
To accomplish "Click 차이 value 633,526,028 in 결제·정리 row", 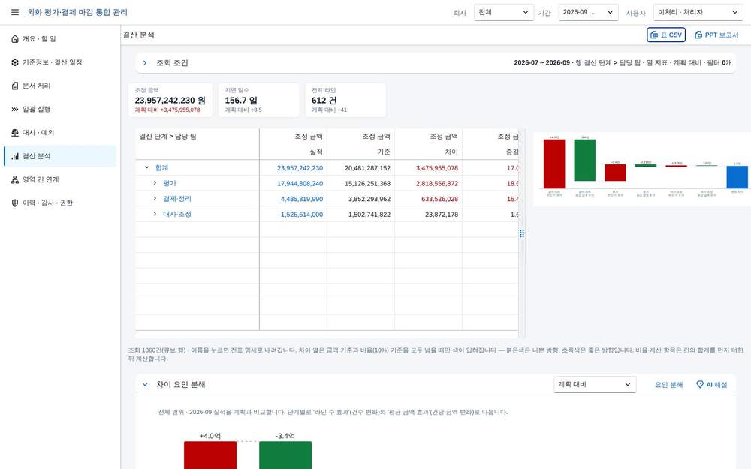I will click(x=439, y=199).
